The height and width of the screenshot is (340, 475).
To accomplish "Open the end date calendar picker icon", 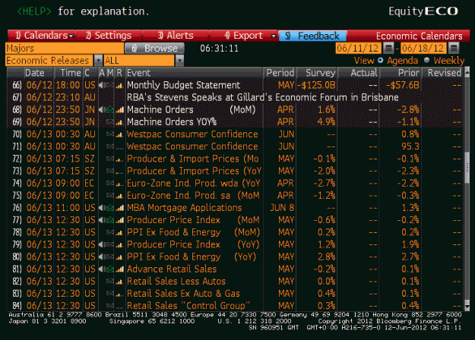I will pos(454,48).
